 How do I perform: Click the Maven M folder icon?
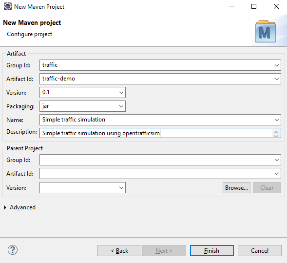[x=265, y=31]
